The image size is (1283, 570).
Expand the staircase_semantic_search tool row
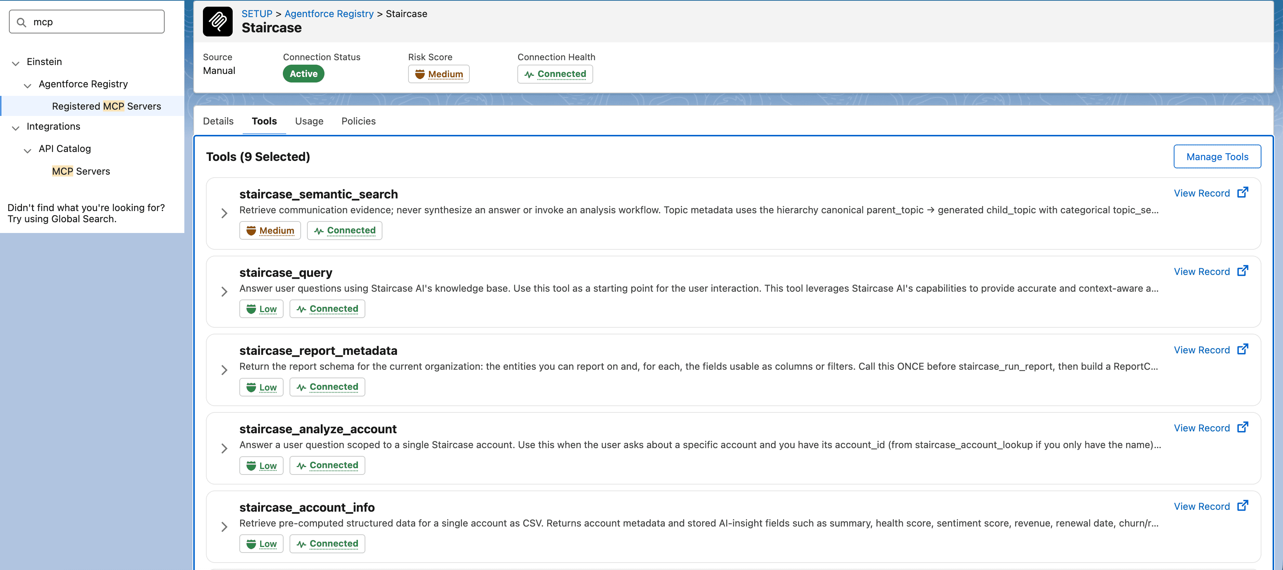[x=224, y=213]
